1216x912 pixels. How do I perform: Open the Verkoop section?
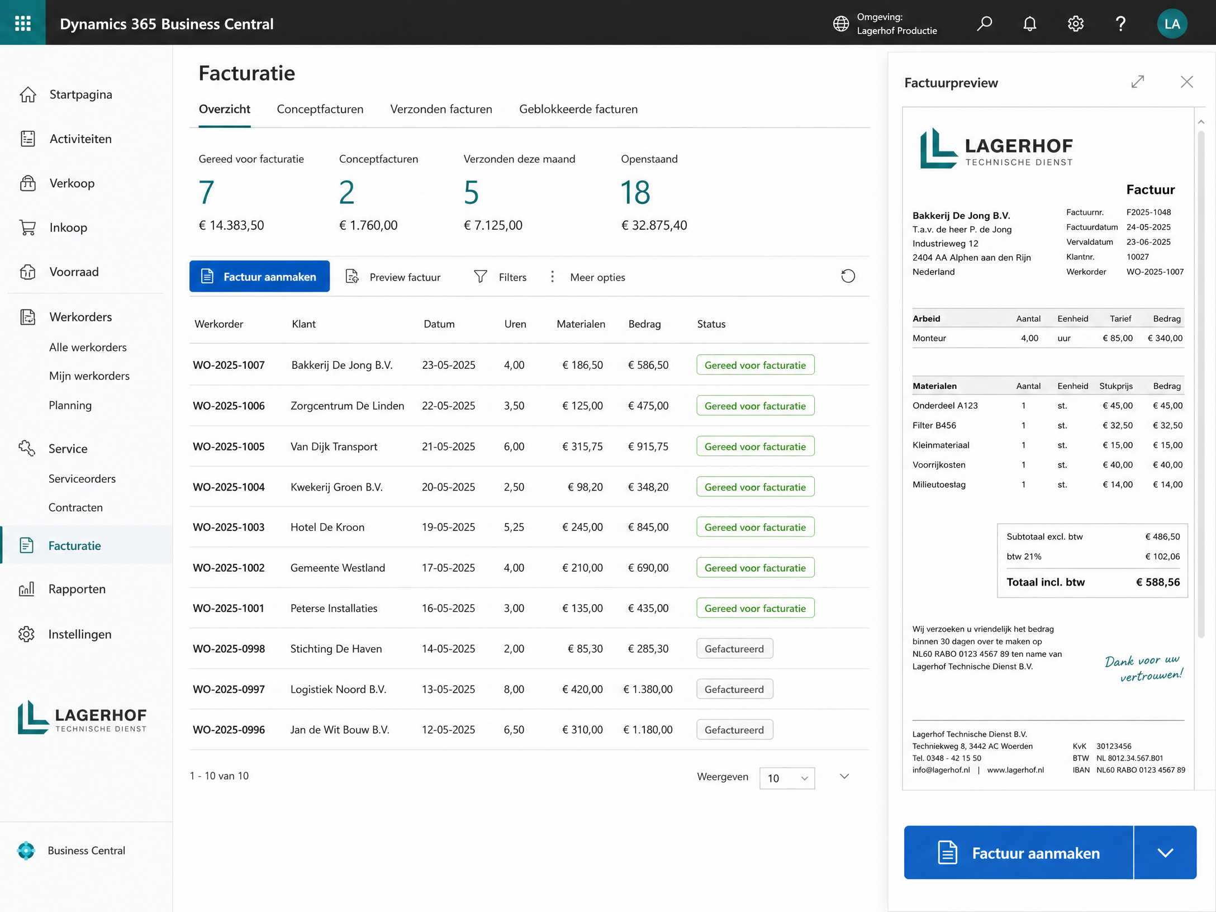point(57,183)
